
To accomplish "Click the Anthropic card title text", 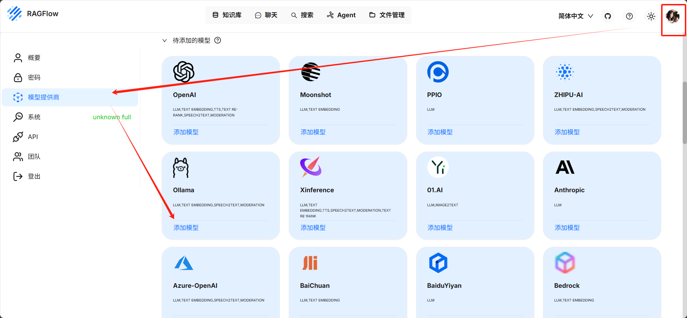I will [x=569, y=190].
